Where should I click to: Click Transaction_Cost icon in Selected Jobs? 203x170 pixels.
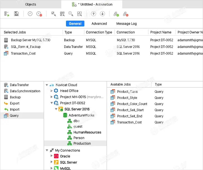coord(6,53)
